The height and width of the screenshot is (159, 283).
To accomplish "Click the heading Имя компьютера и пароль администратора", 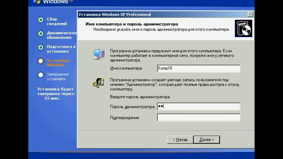I will [x=132, y=24].
